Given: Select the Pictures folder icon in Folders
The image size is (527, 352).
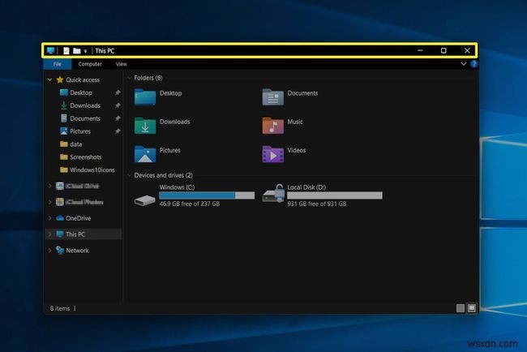Looking at the screenshot, I should (x=145, y=154).
